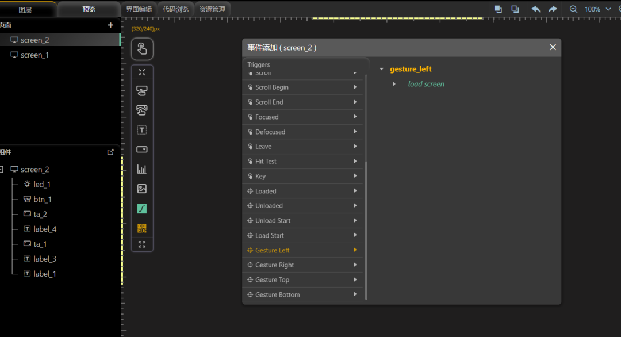Add a new page with plus icon
The height and width of the screenshot is (337, 621).
click(x=110, y=25)
